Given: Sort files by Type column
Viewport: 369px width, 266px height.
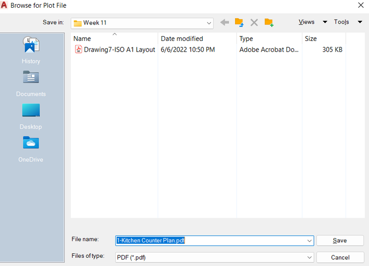Looking at the screenshot, I should click(269, 39).
